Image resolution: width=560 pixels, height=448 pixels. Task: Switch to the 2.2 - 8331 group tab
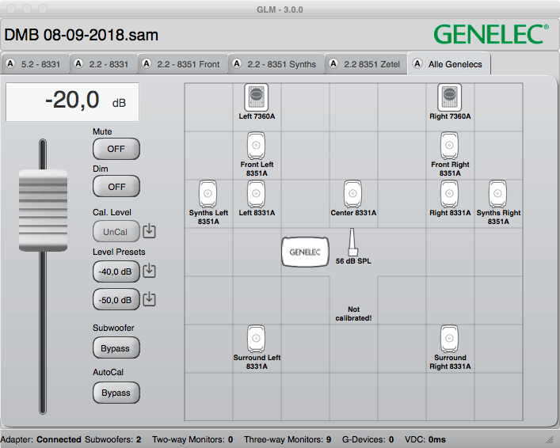click(103, 64)
